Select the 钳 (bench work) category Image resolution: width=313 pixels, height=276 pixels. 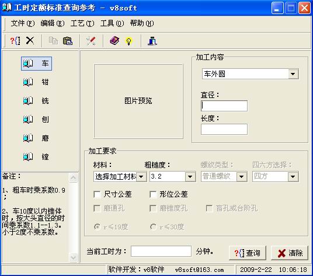tap(37, 82)
